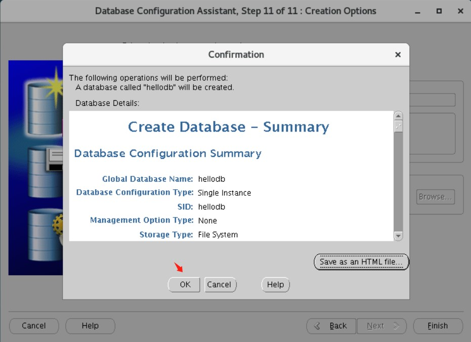
Task: Click Finish in Database Configuration Assistant
Action: click(438, 326)
